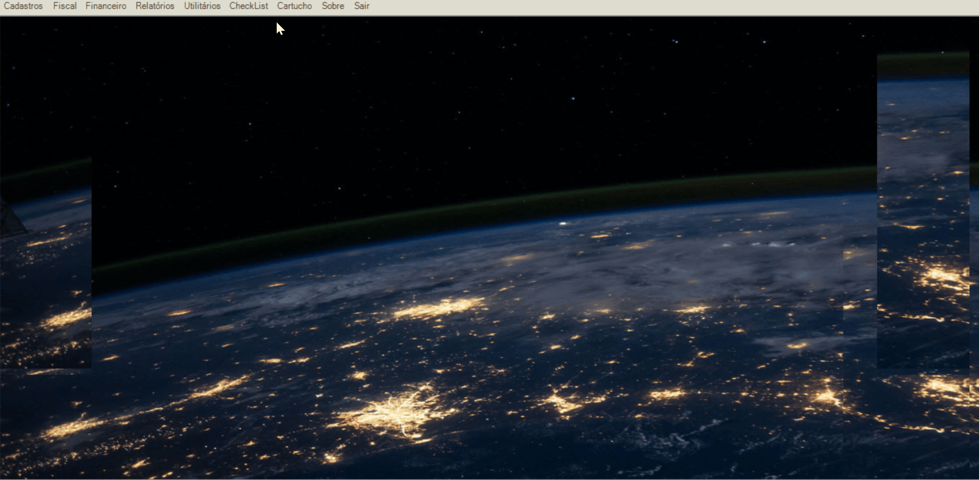
Task: Open the Cartucho menu
Action: [x=295, y=6]
